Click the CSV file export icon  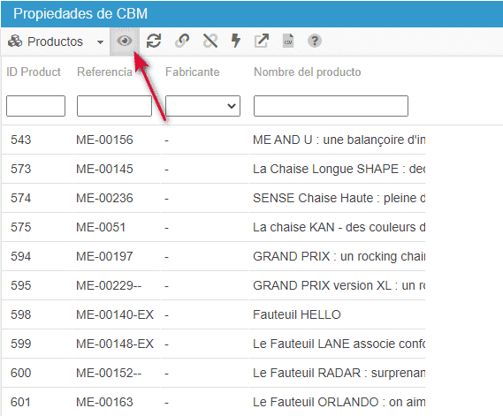point(288,41)
